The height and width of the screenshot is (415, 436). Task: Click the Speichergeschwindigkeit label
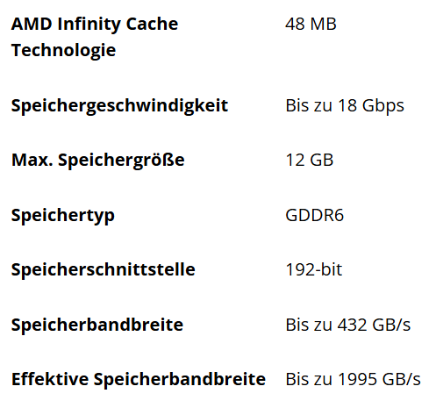119,106
